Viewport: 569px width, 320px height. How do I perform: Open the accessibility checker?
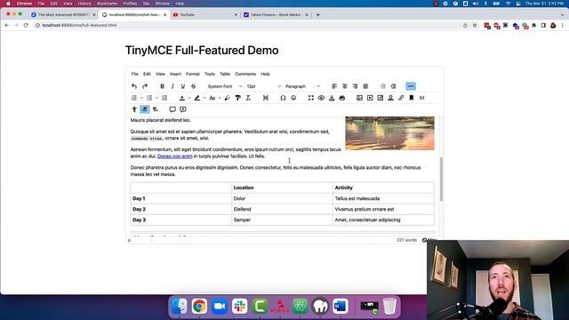pos(134,109)
